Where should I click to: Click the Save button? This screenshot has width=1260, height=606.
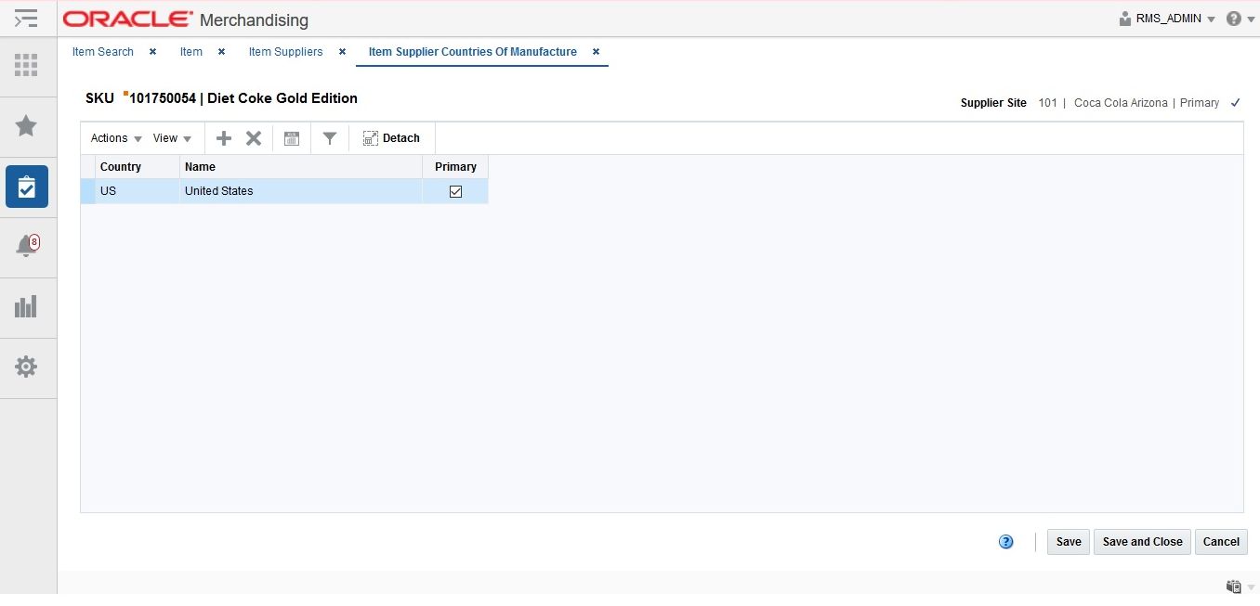click(1069, 542)
